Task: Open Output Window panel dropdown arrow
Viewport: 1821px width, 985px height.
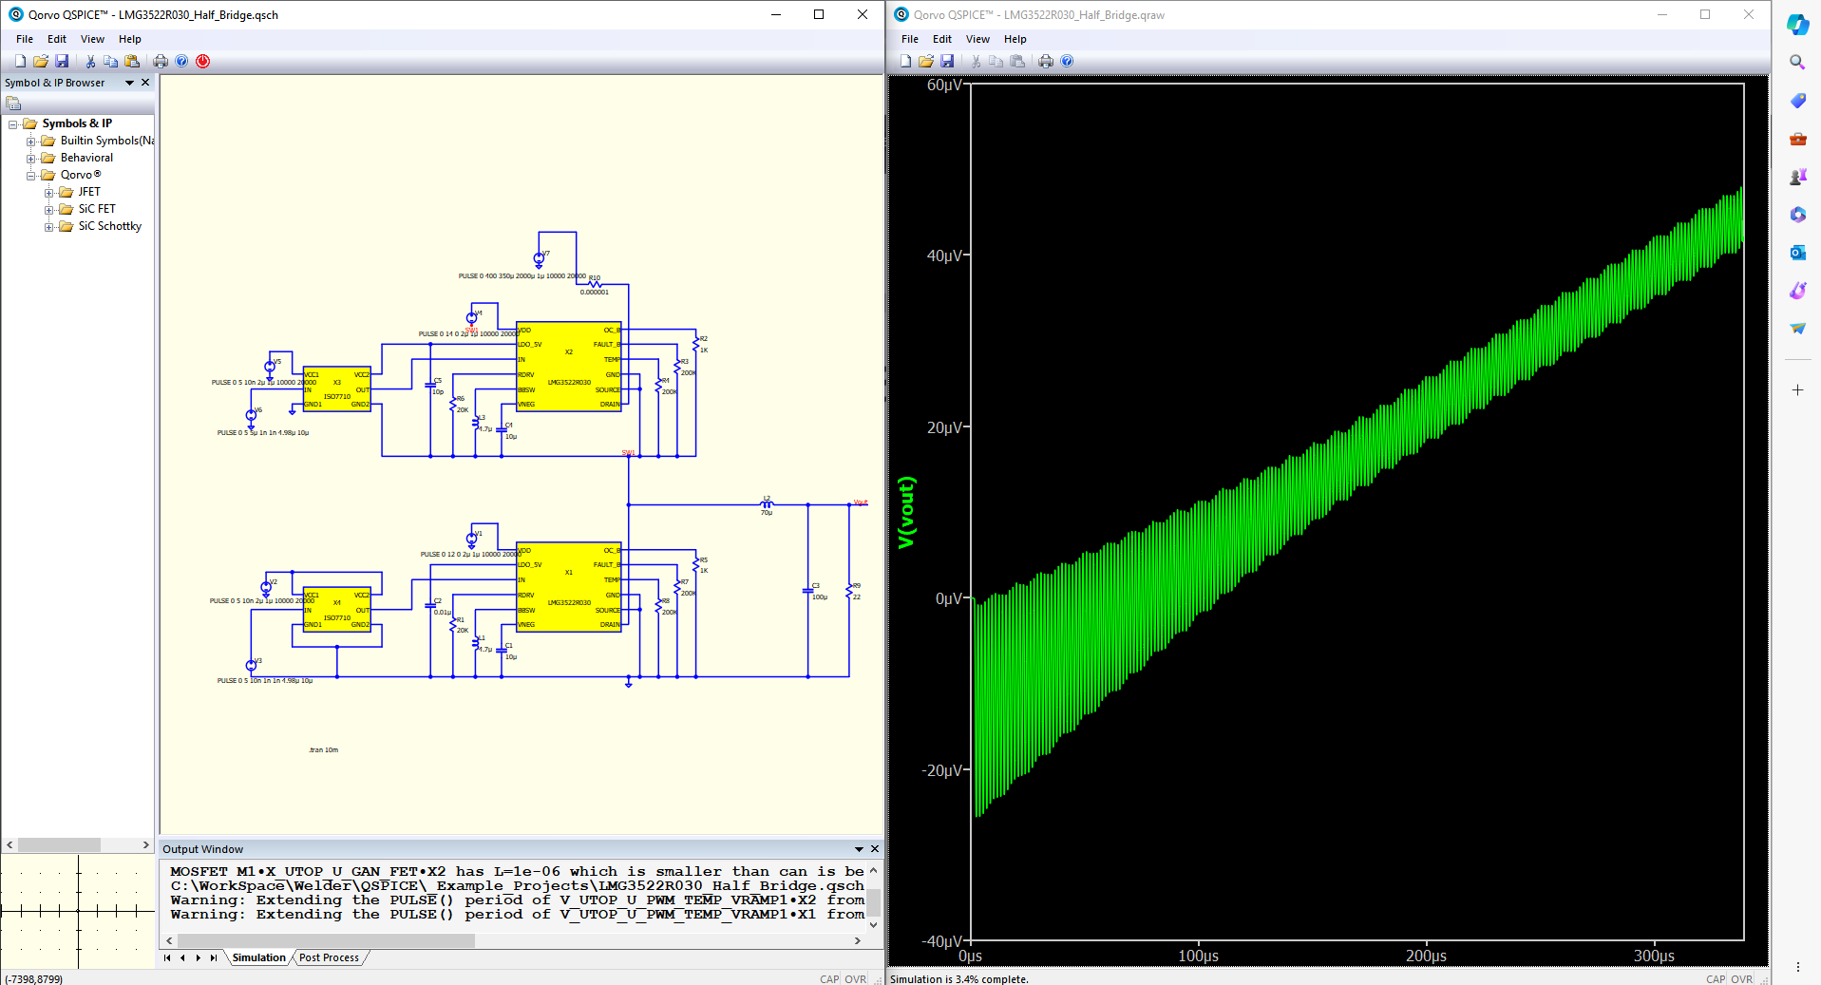Action: tap(859, 849)
